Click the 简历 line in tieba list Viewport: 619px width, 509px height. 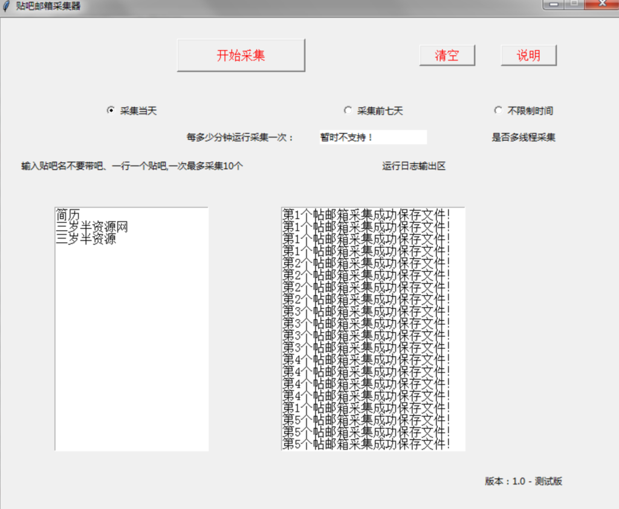[68, 215]
